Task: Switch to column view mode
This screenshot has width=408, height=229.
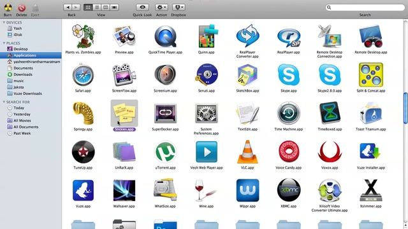Action: [106, 7]
